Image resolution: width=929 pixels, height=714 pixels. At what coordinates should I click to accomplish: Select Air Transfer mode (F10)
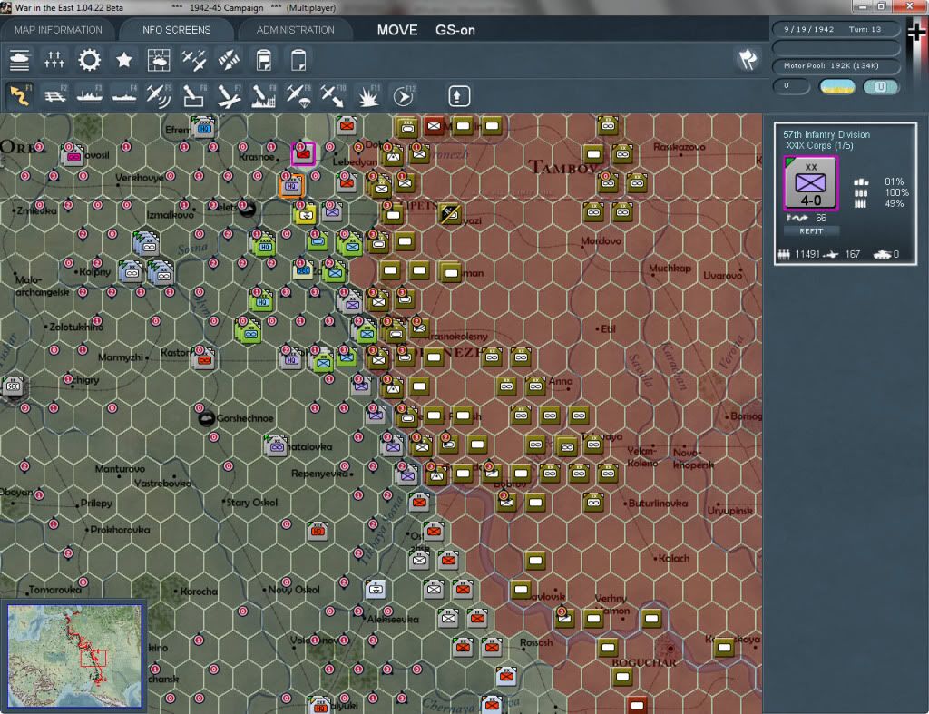point(333,96)
